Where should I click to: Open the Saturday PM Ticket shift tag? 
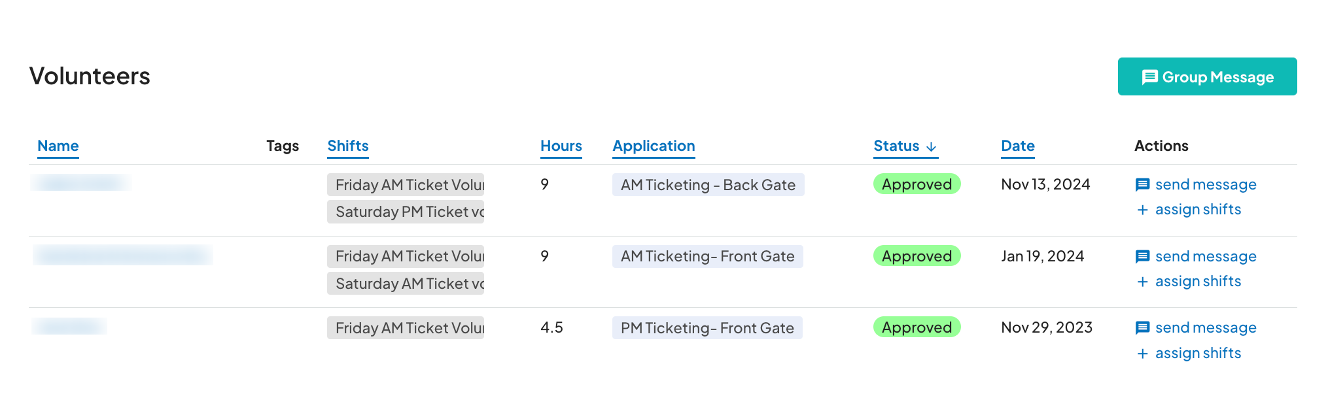(406, 212)
